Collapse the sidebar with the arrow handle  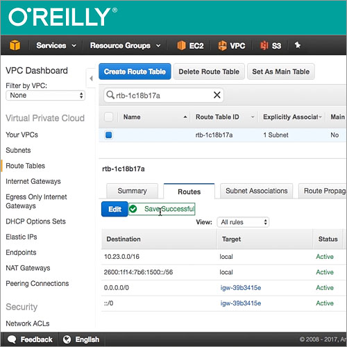click(x=91, y=78)
